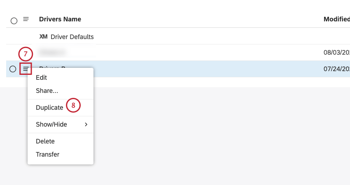Choose Delete from the context menu
The width and height of the screenshot is (350, 185).
pyautogui.click(x=45, y=141)
